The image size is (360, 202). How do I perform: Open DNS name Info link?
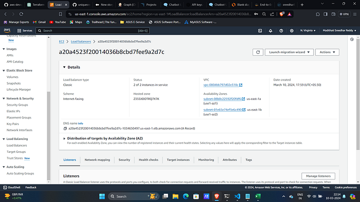point(80,124)
